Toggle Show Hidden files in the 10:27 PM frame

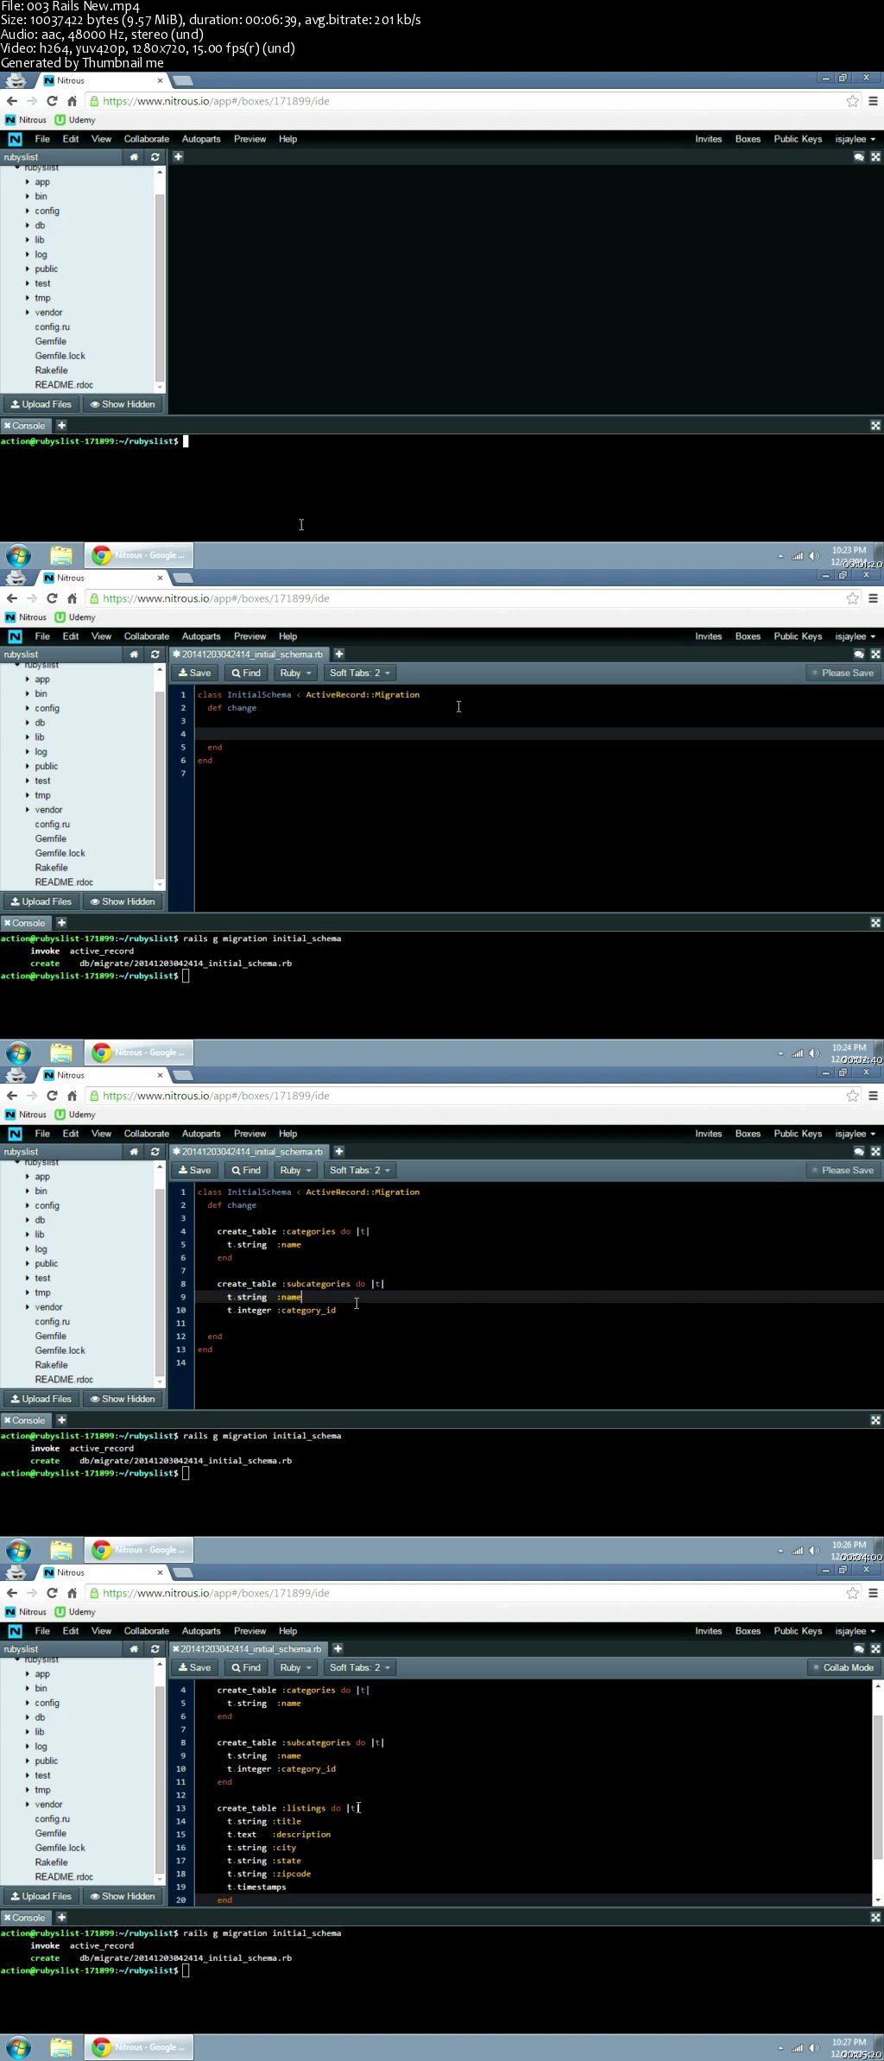123,1896
